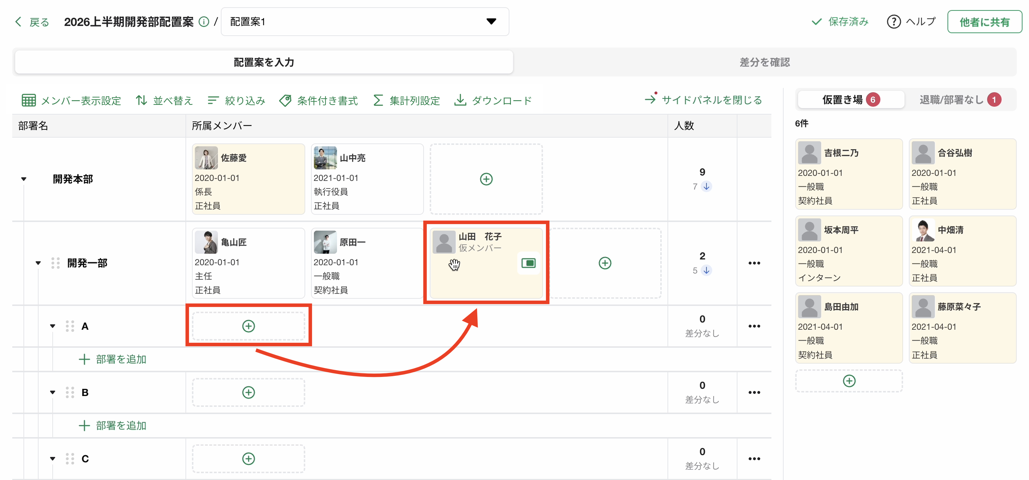Open the 配置案1 plan dropdown

[x=492, y=22]
